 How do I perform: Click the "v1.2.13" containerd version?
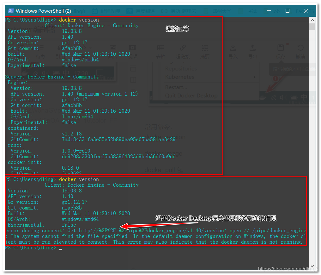72,134
